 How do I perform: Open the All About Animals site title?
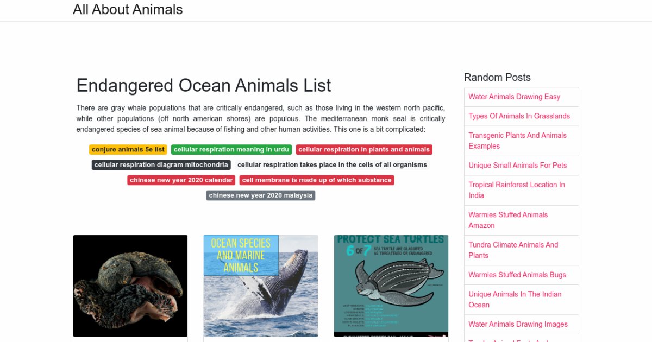(128, 10)
